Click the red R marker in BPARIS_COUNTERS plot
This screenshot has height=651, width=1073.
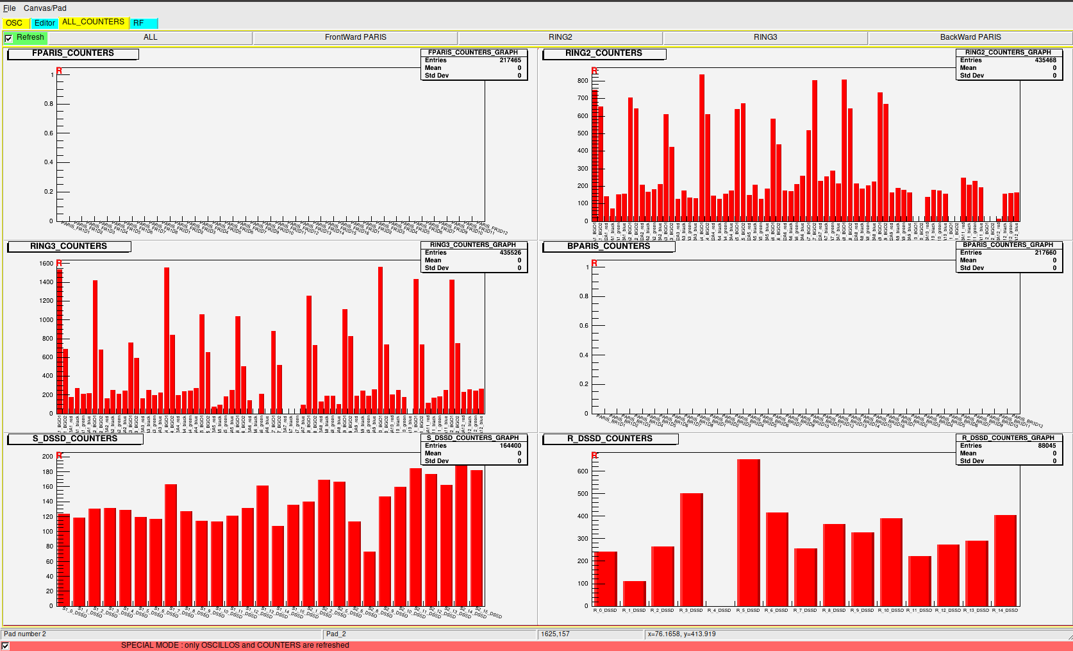pyautogui.click(x=595, y=263)
